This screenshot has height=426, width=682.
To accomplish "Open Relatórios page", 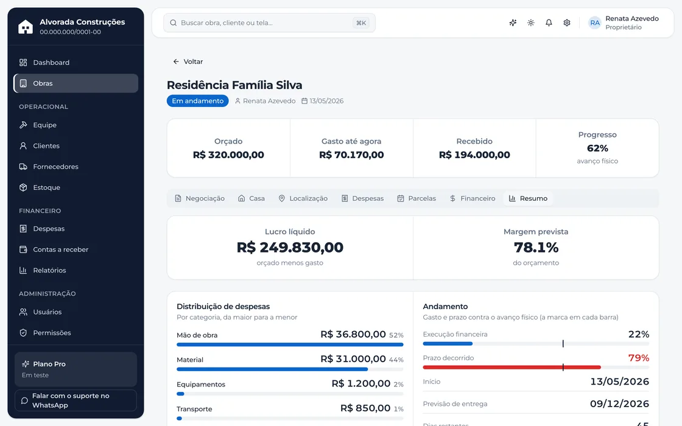I will coord(76,270).
